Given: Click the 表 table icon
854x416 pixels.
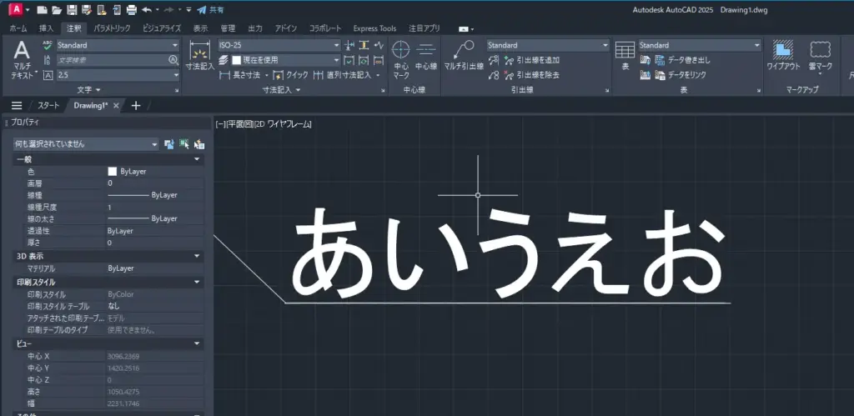Looking at the screenshot, I should 625,55.
